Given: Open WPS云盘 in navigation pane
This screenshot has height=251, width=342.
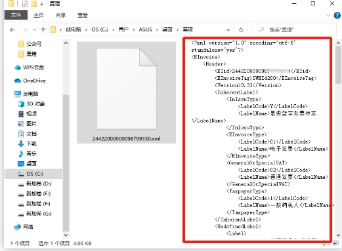Looking at the screenshot, I should click(30, 67).
